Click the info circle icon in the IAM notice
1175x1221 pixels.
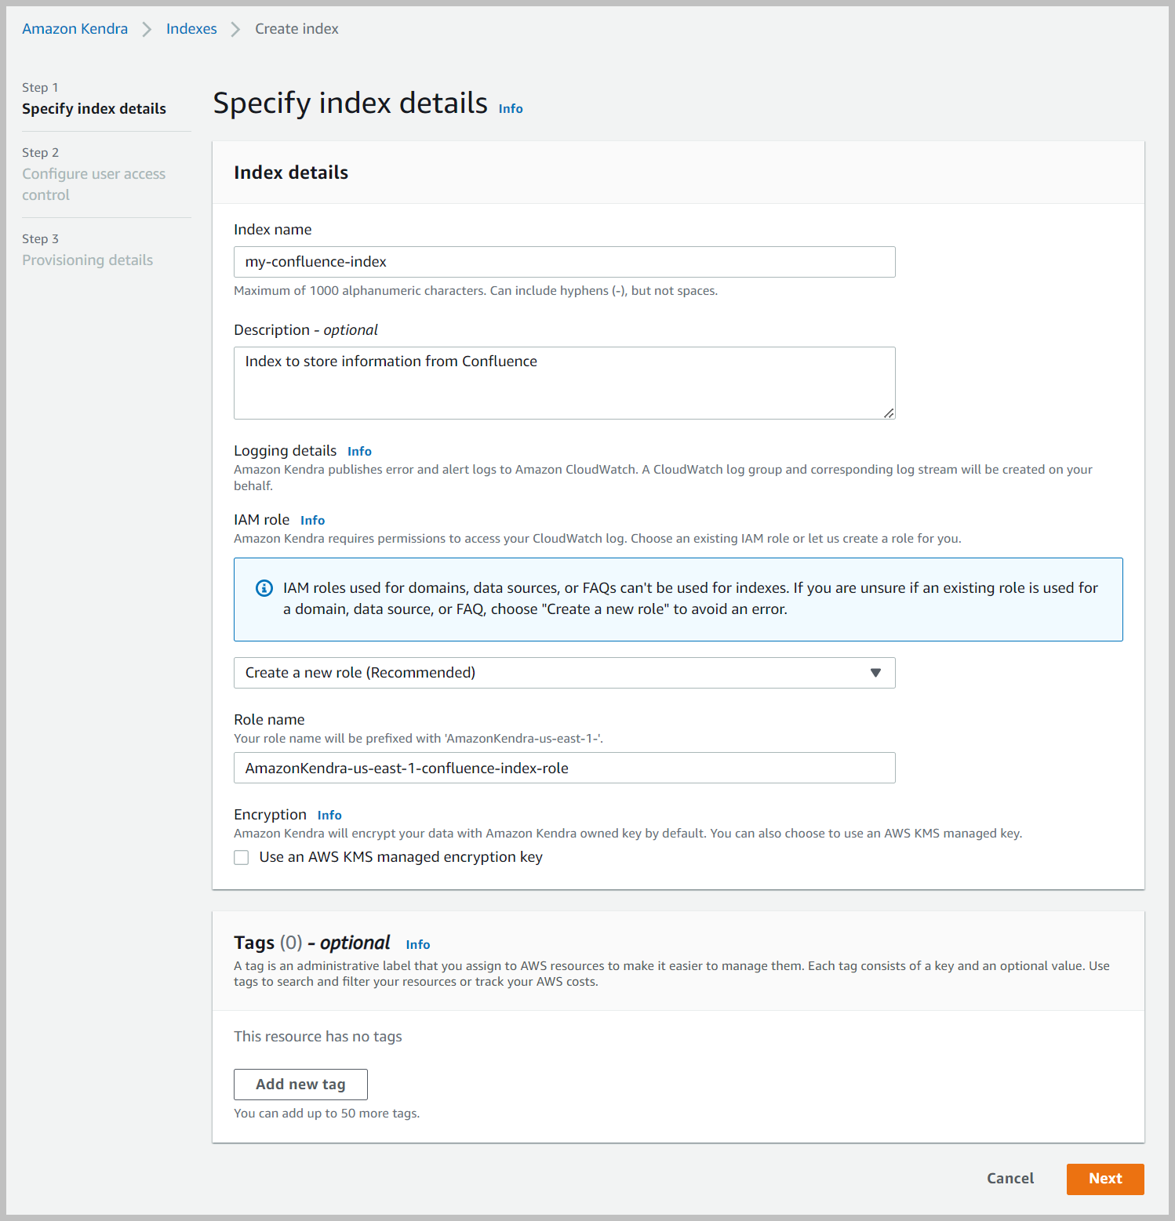[x=264, y=587]
